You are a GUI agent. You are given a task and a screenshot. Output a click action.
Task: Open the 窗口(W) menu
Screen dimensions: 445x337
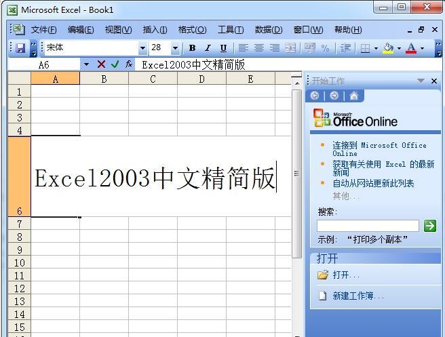point(308,30)
